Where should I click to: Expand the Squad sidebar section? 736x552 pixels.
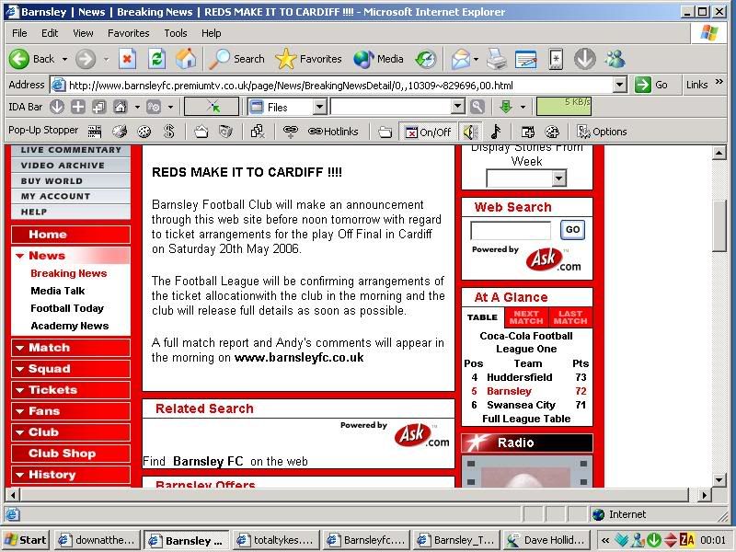click(71, 369)
